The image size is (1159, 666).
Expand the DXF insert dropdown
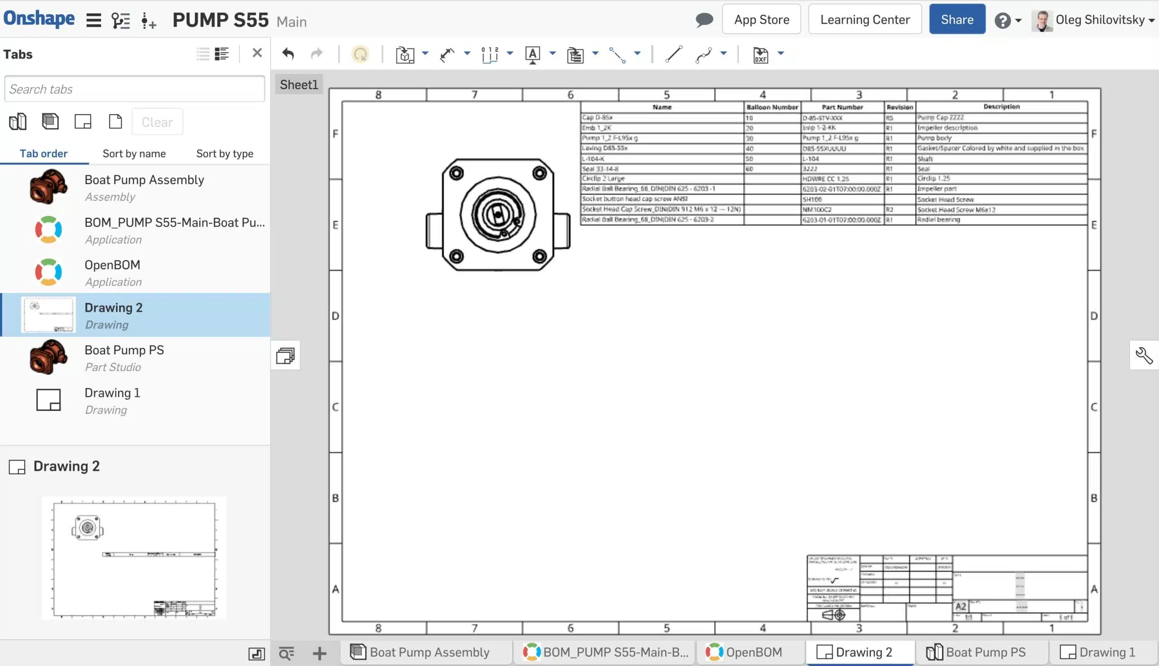(781, 53)
